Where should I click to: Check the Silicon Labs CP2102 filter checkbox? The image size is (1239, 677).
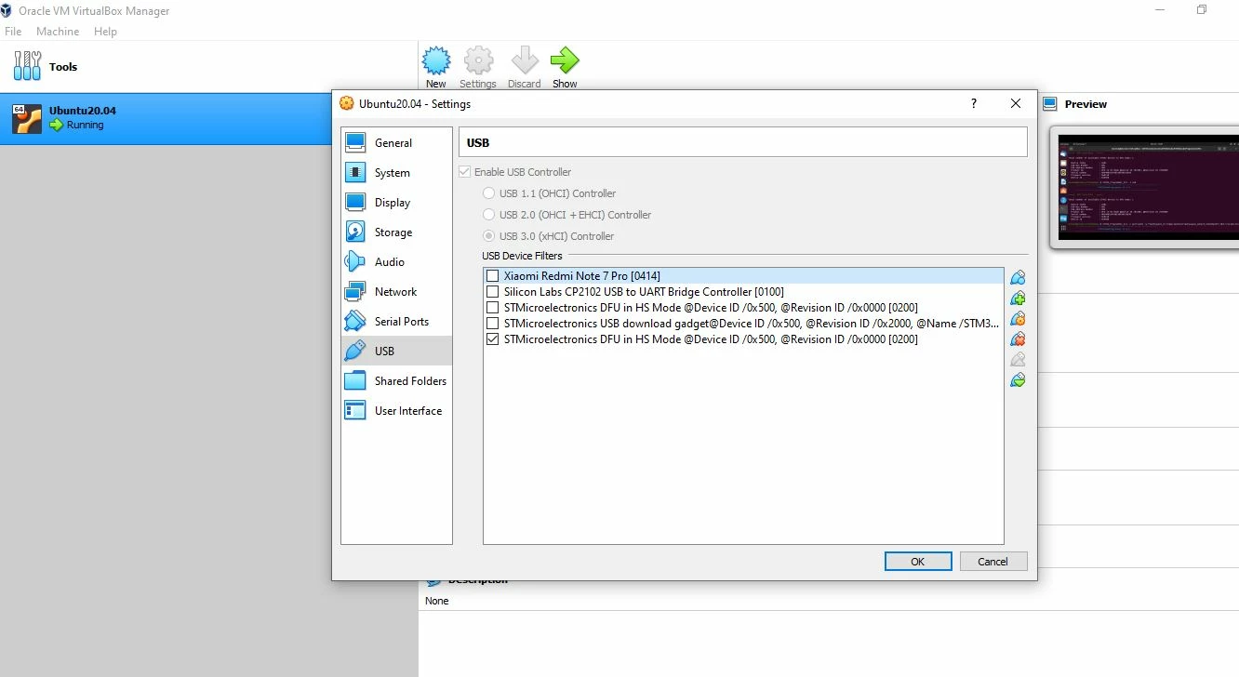pos(493,292)
